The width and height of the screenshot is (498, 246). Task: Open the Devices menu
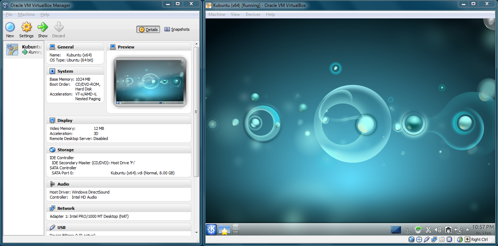click(253, 14)
